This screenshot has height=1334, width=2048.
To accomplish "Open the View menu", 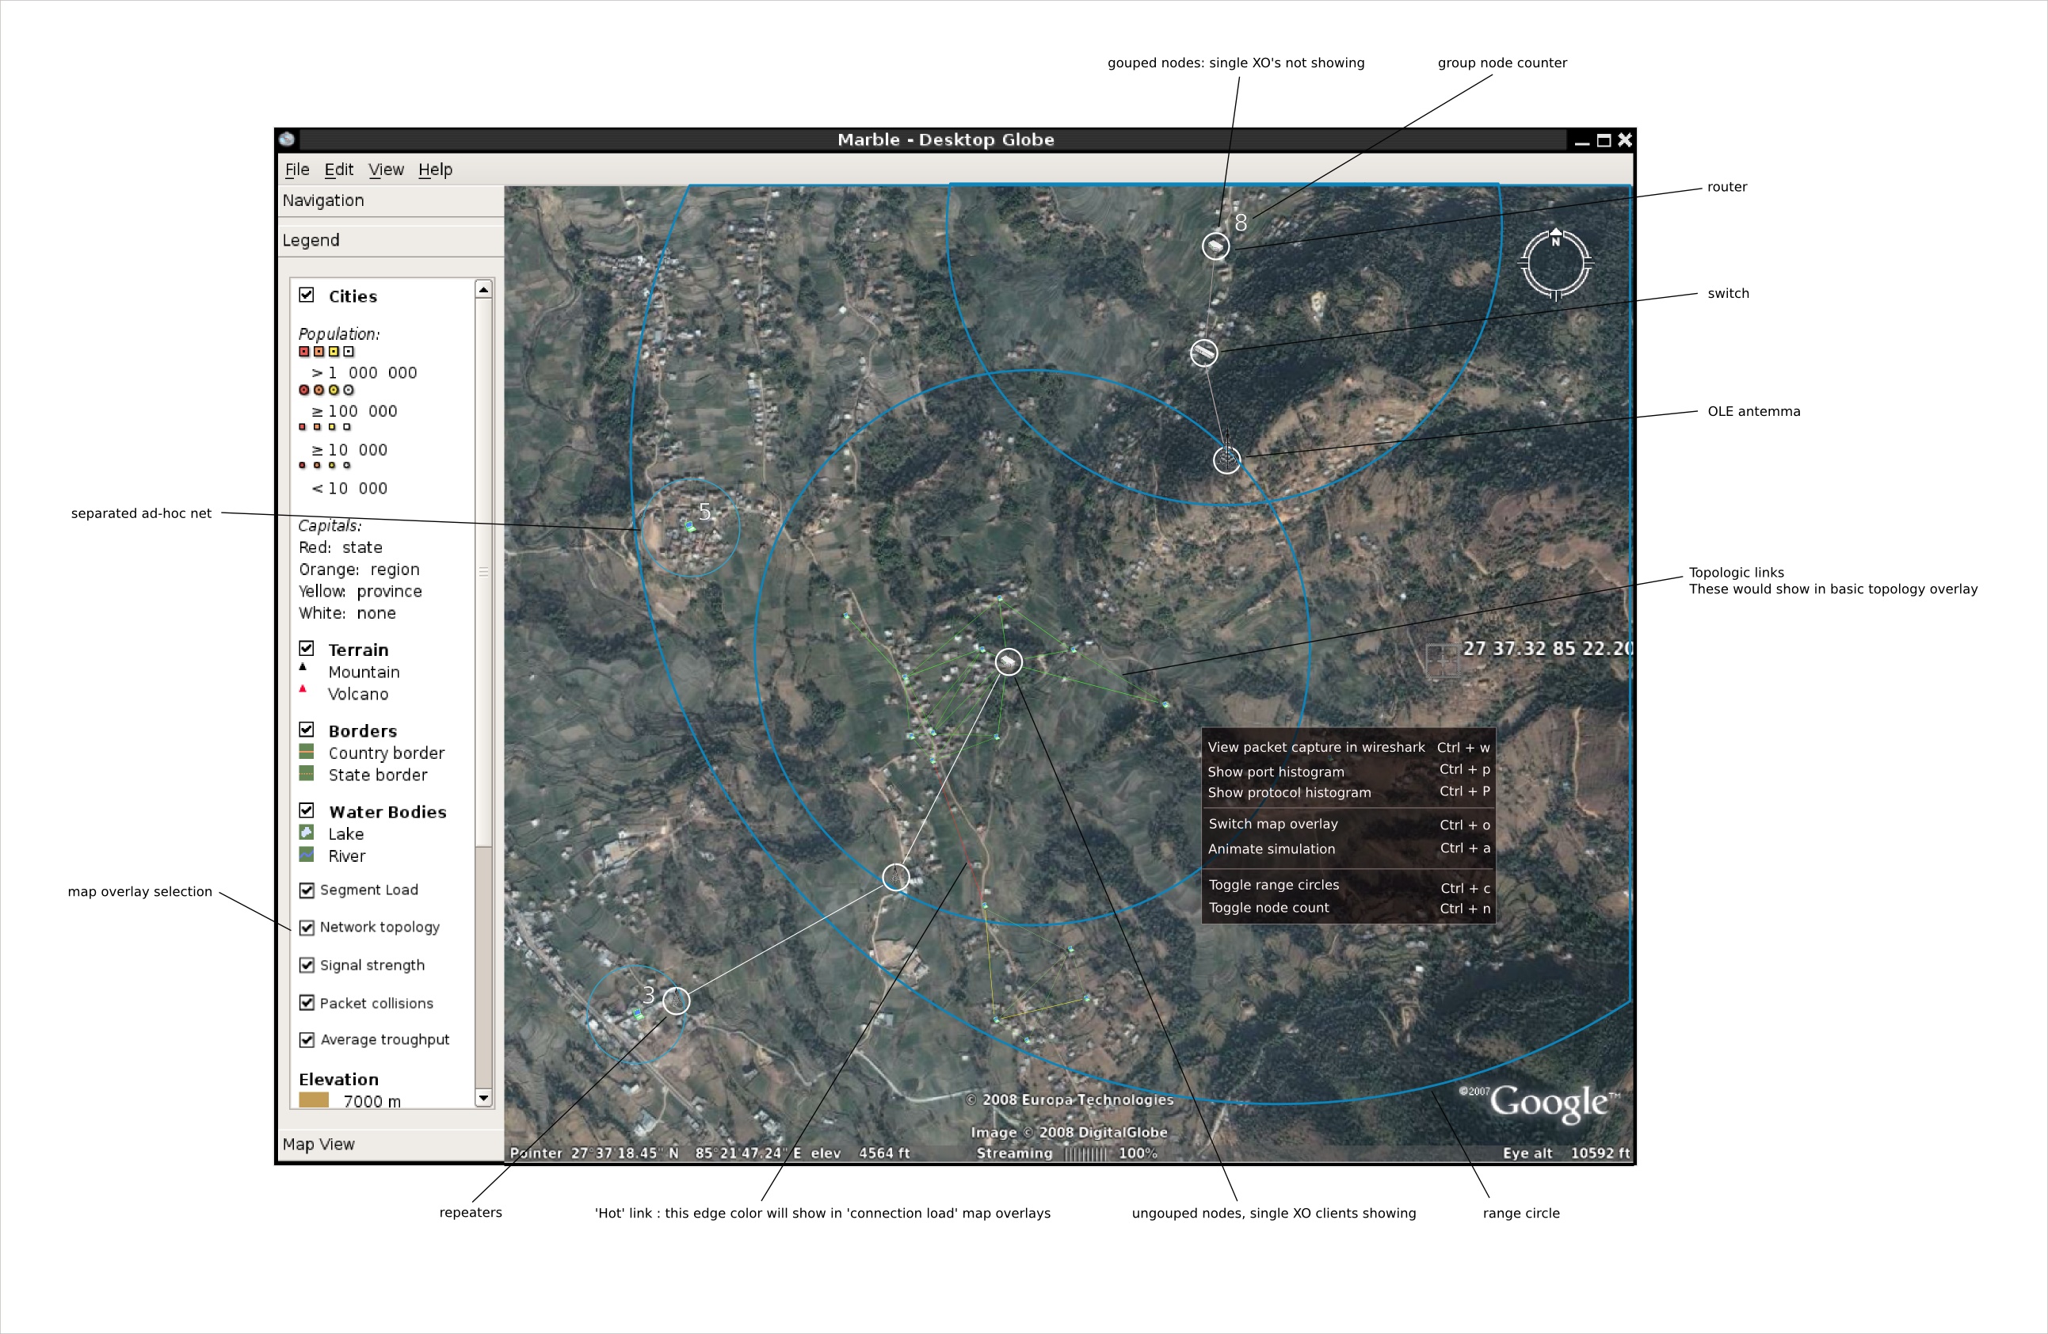I will 386,170.
